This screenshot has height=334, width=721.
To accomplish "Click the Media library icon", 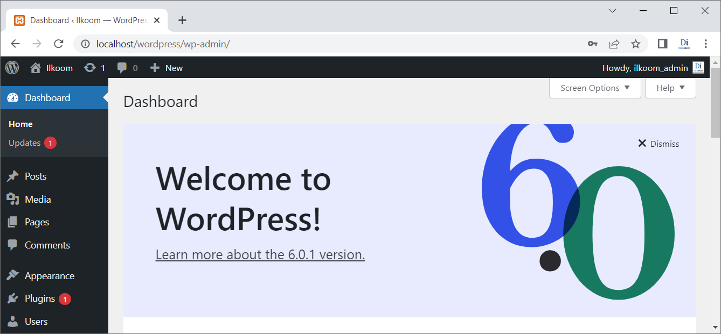I will tap(13, 200).
